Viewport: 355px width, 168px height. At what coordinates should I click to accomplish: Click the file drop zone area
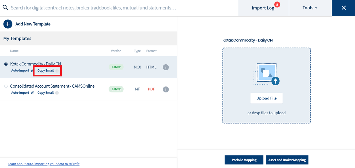pos(267,86)
